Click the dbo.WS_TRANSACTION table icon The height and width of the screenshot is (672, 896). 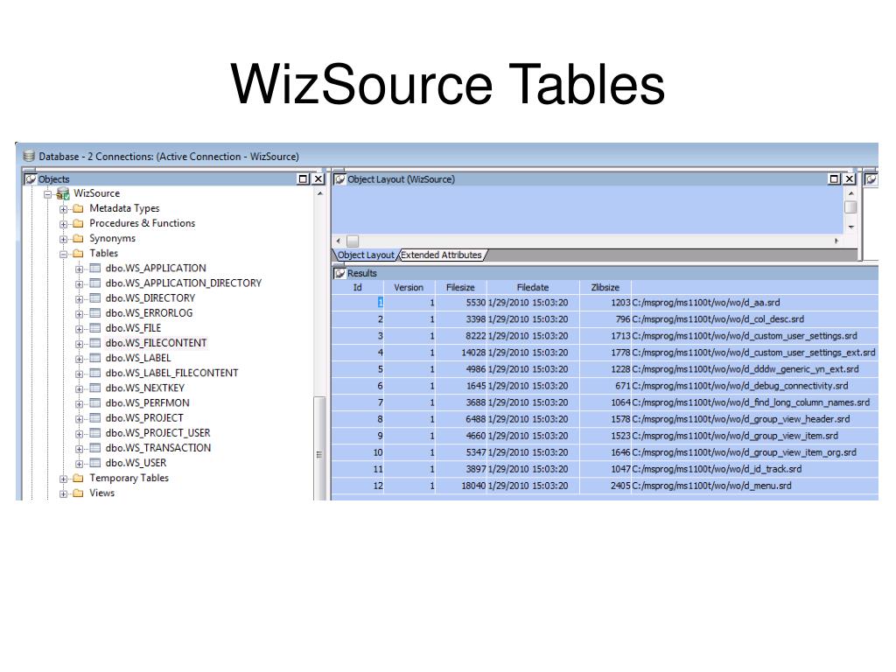tap(94, 448)
